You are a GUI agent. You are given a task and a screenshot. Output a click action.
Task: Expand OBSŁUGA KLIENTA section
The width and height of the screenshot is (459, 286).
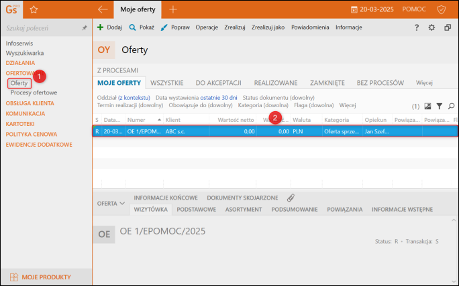pos(30,103)
